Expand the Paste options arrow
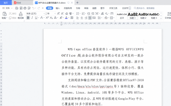Viewport: 171px width, 106px height. (7, 18)
